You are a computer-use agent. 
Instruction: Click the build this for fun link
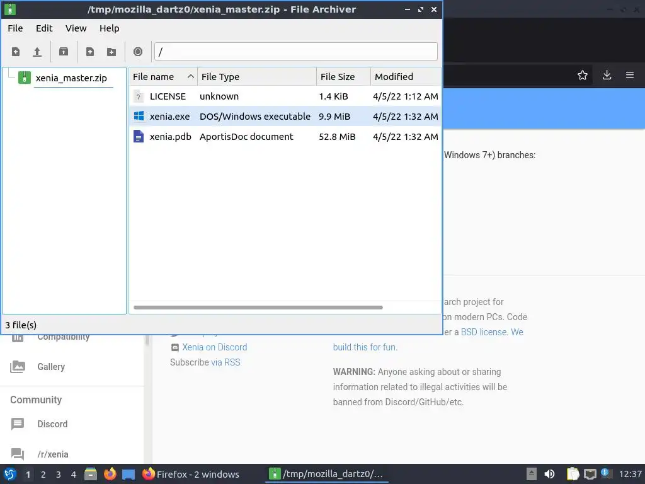[x=365, y=347]
